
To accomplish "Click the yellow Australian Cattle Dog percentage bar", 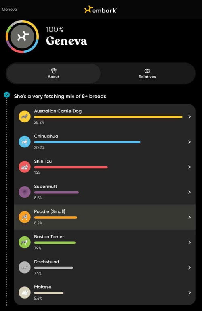I will [108, 117].
